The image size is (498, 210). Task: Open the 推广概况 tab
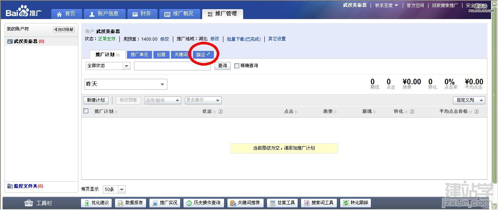(179, 14)
